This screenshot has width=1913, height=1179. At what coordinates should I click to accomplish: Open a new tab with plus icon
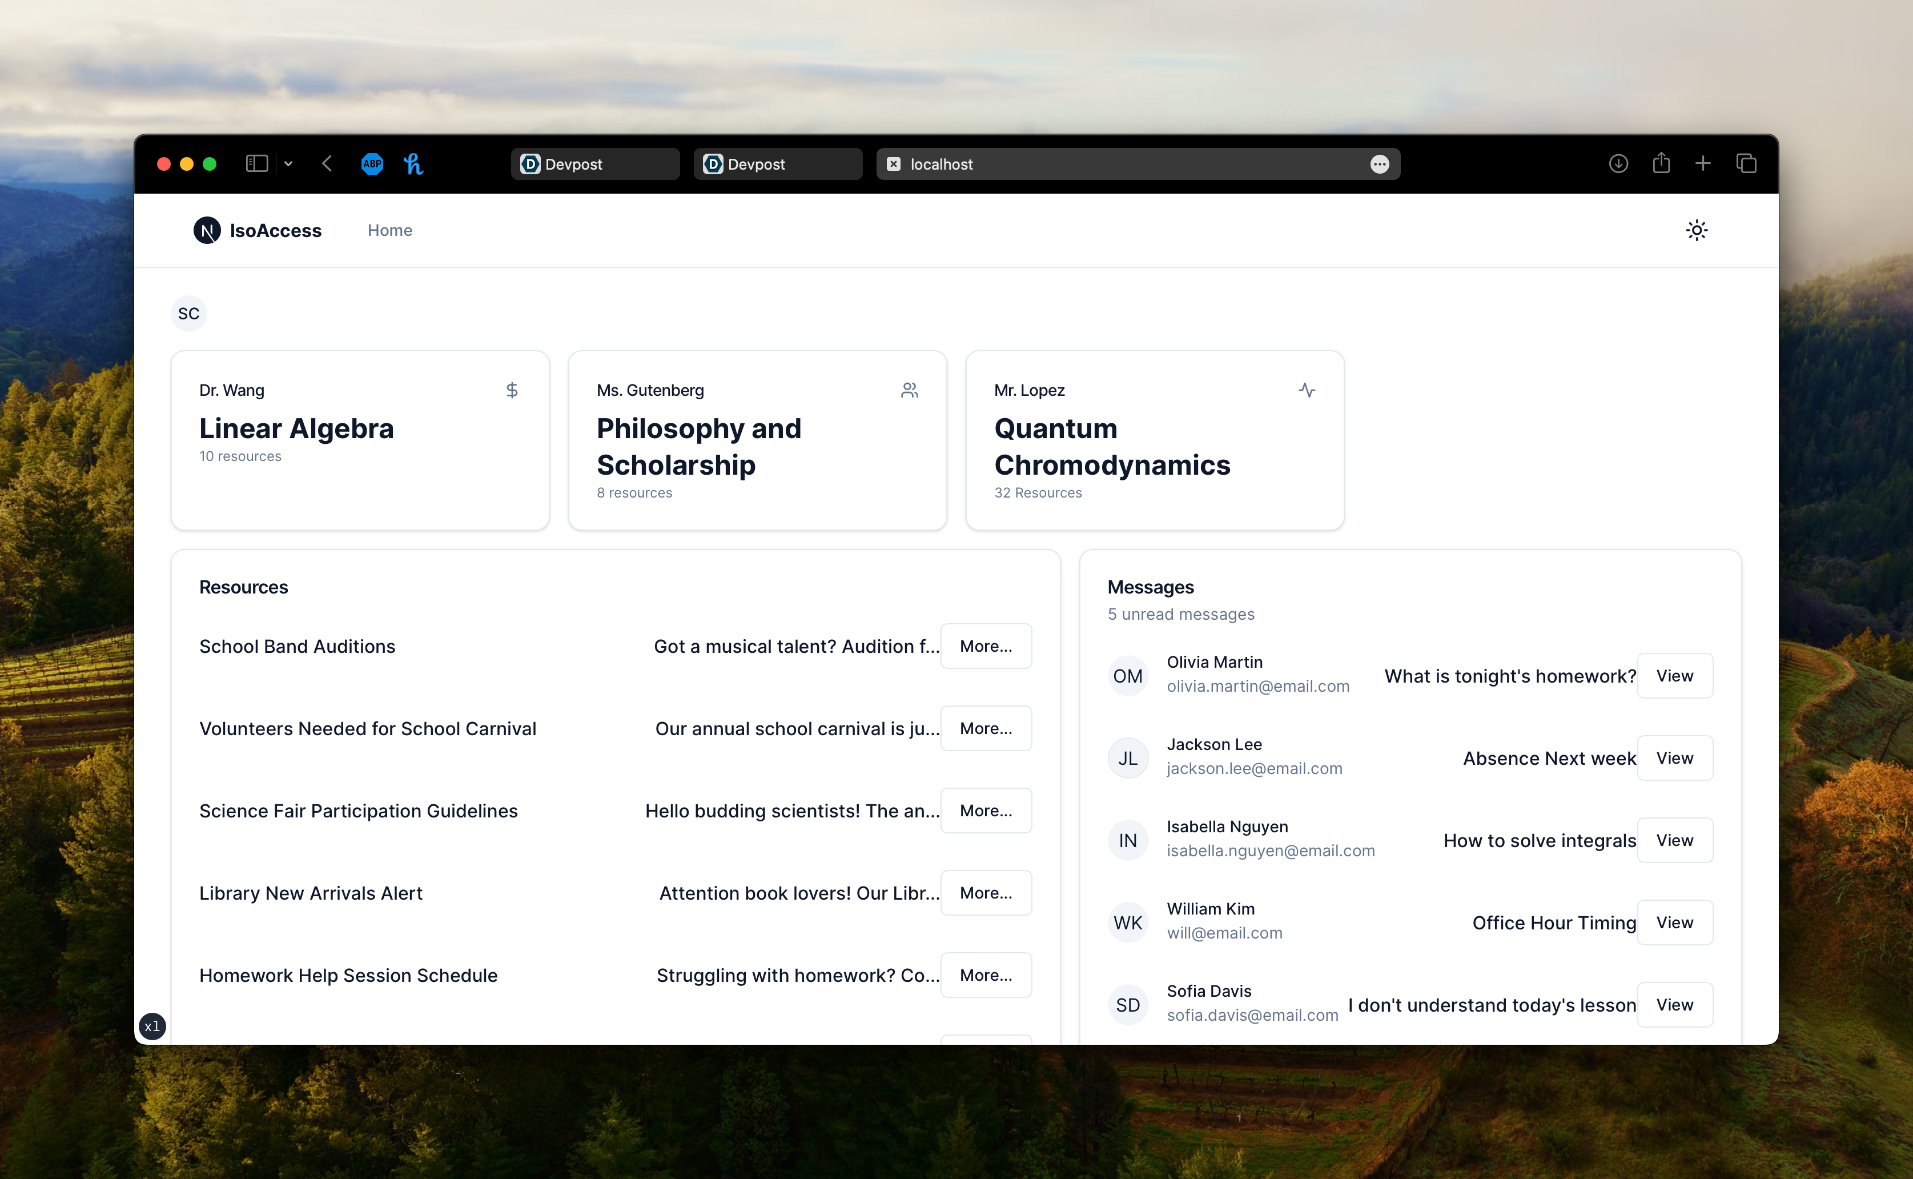tap(1703, 164)
